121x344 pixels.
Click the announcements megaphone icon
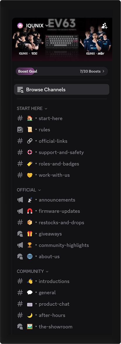[x=20, y=200]
